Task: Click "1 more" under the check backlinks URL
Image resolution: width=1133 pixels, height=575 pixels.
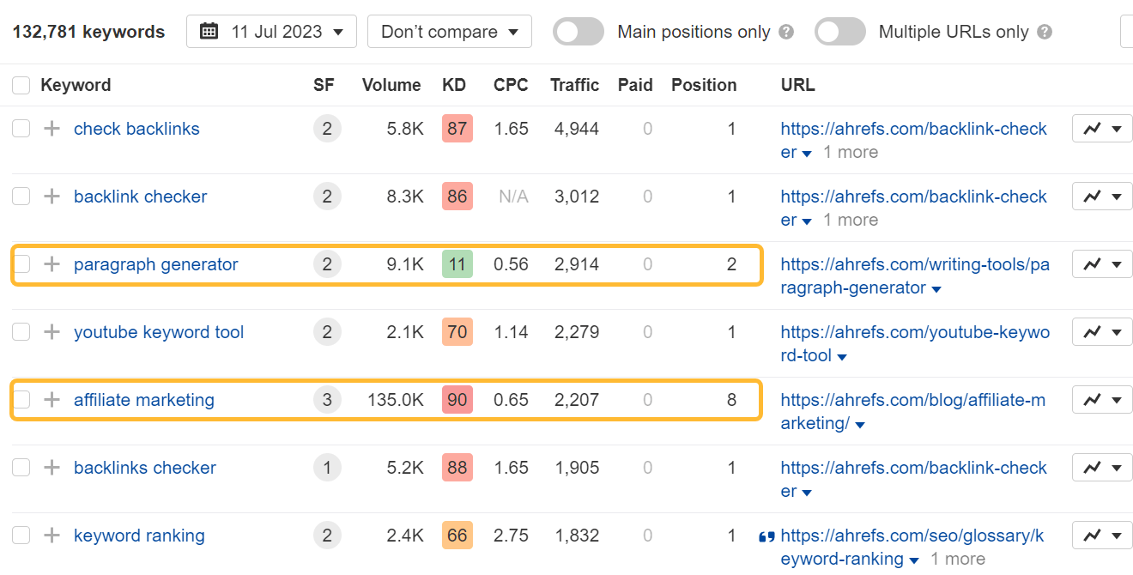Action: (x=850, y=152)
